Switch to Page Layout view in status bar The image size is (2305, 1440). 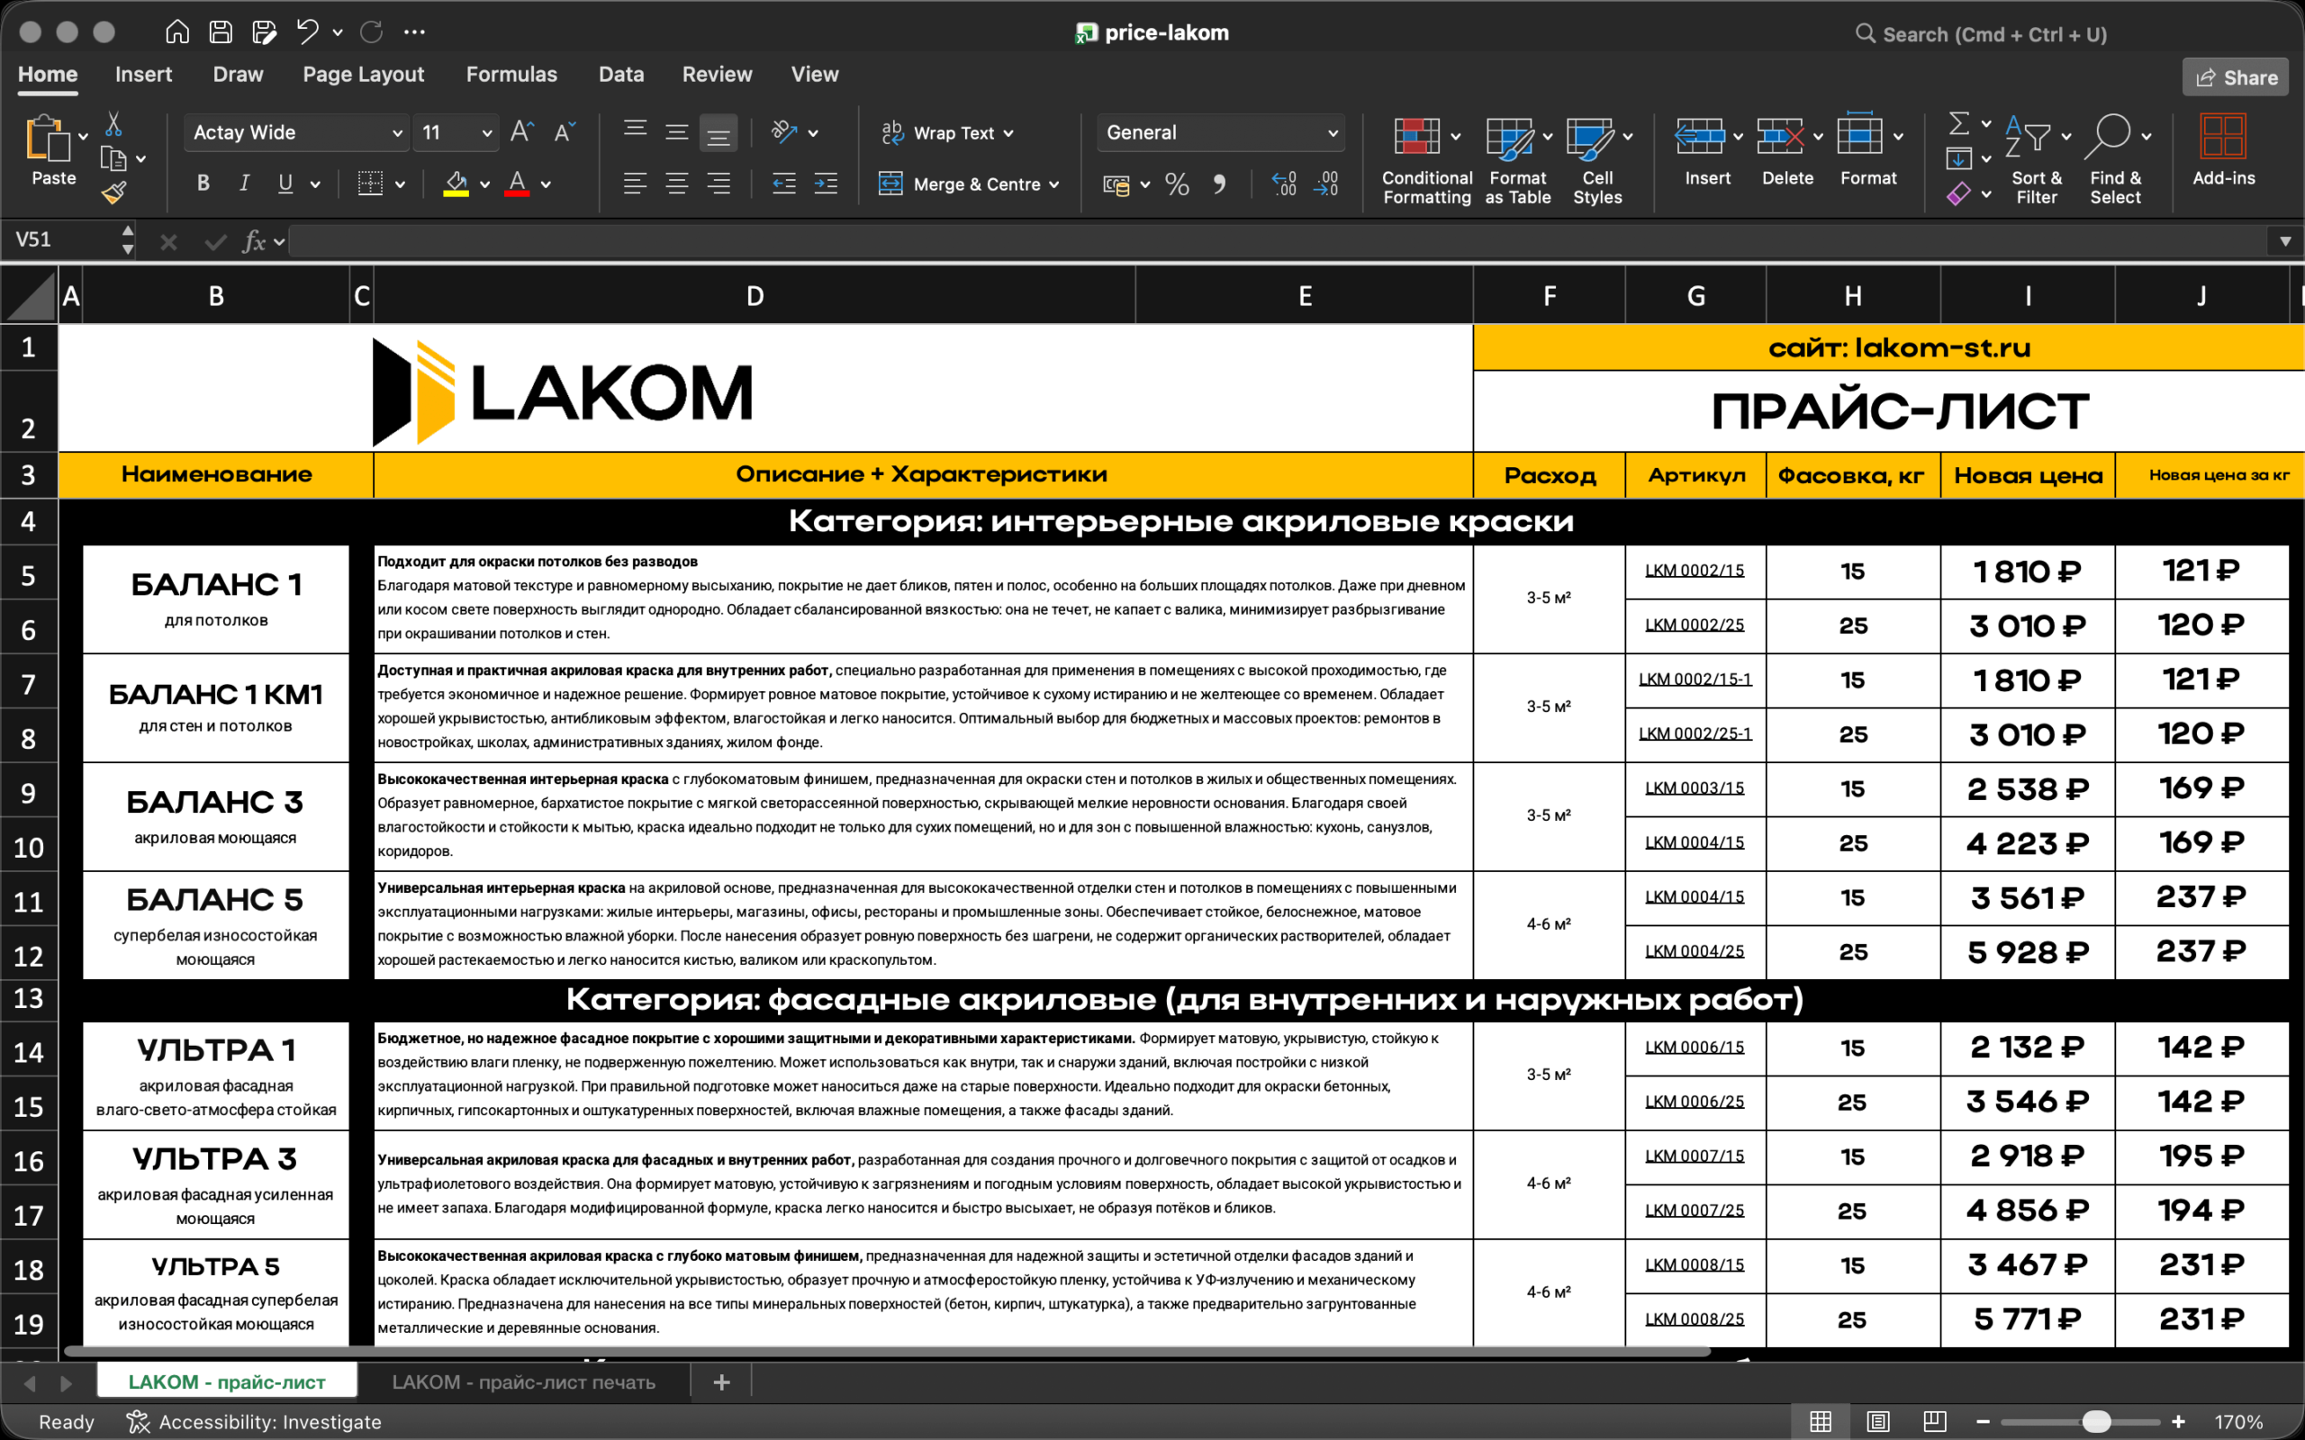(x=1877, y=1422)
